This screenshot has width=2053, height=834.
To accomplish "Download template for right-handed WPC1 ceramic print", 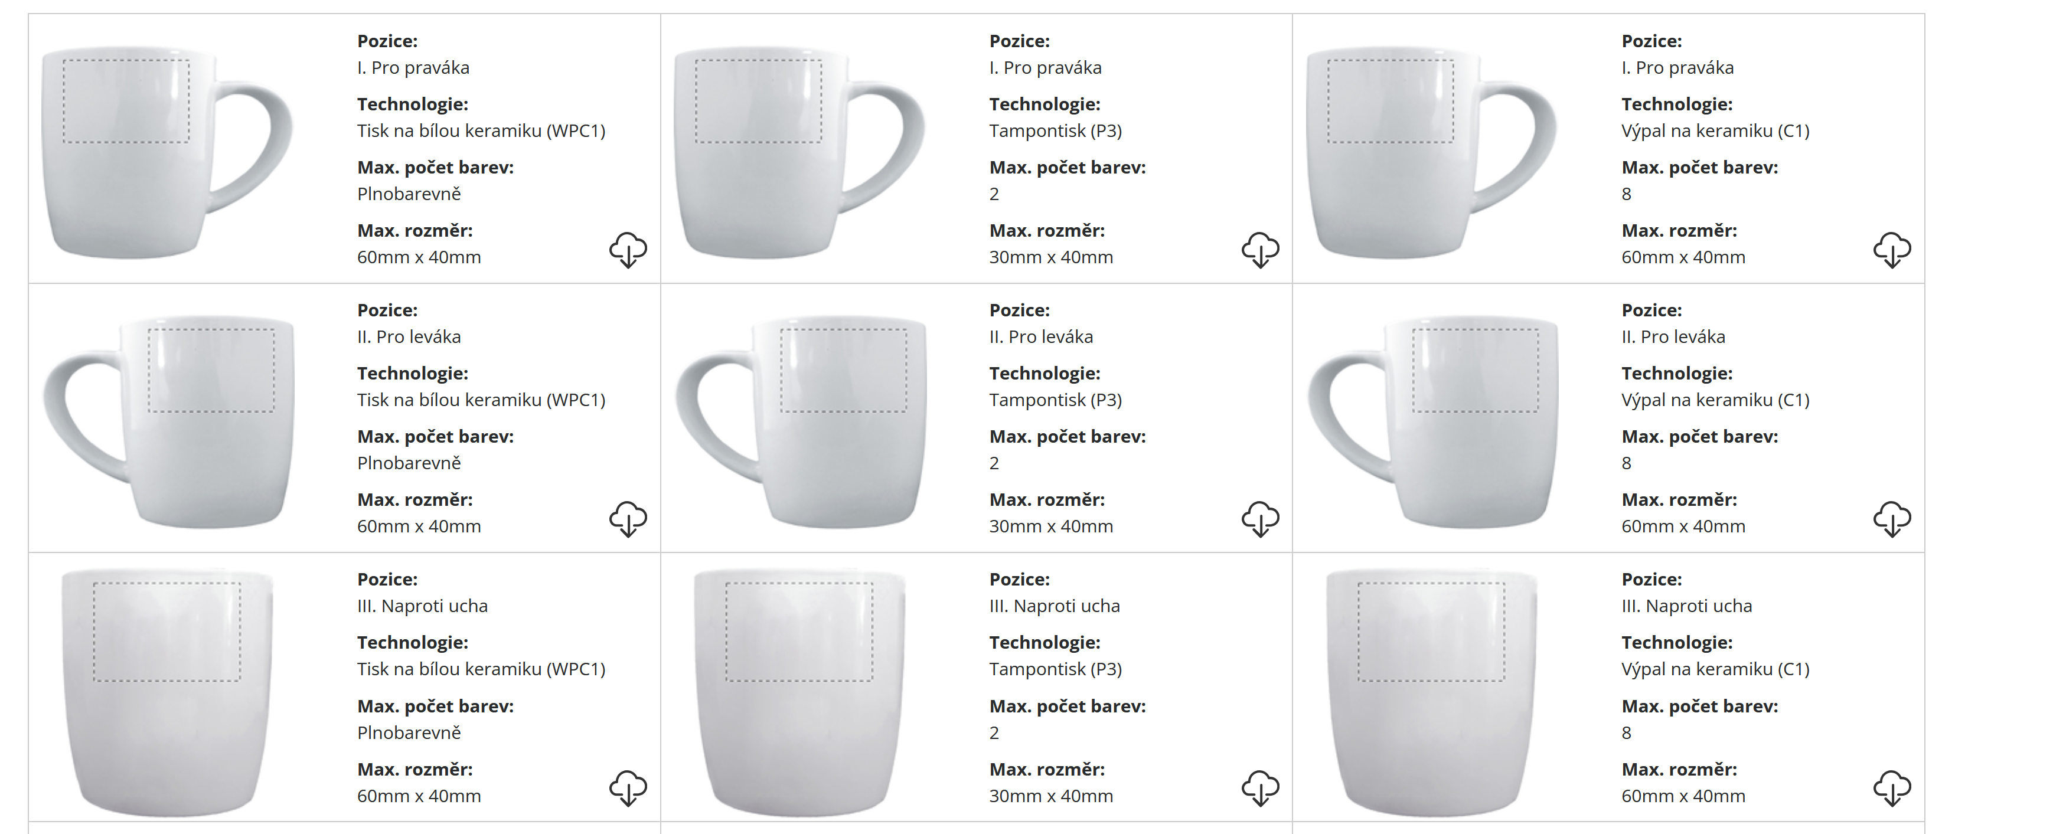I will pos(628,250).
